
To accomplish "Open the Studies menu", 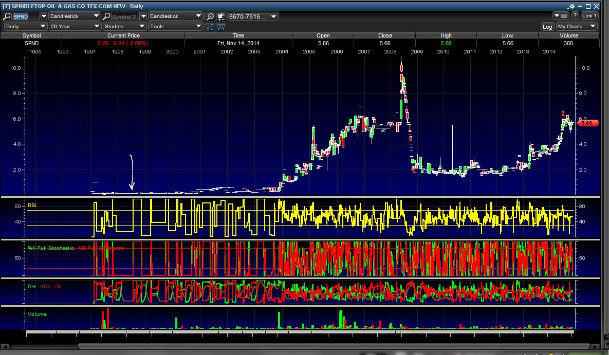I will (x=124, y=26).
